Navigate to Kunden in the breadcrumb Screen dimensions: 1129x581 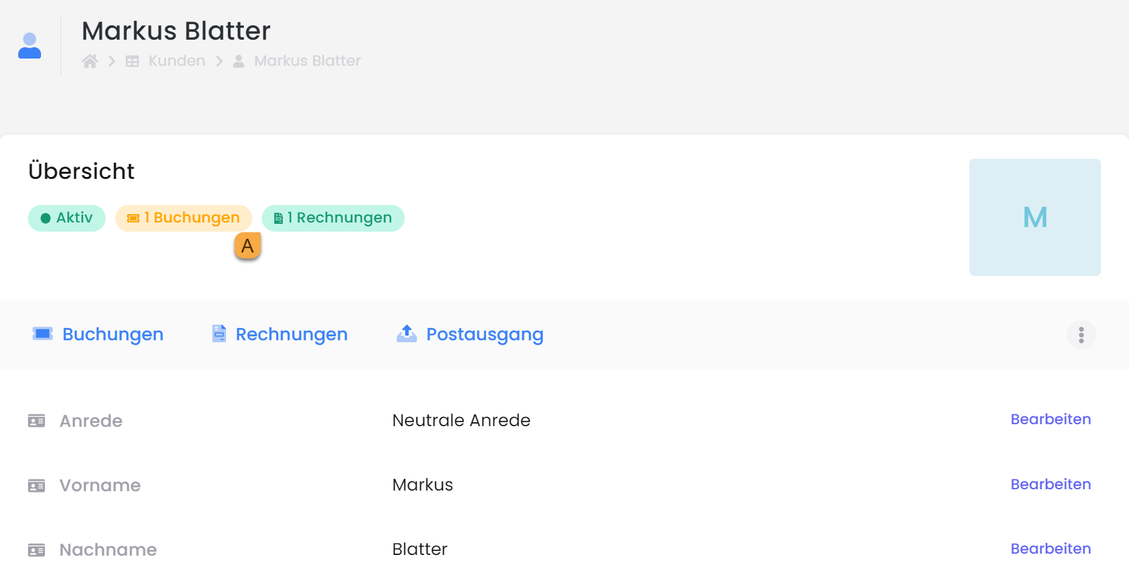(x=176, y=61)
